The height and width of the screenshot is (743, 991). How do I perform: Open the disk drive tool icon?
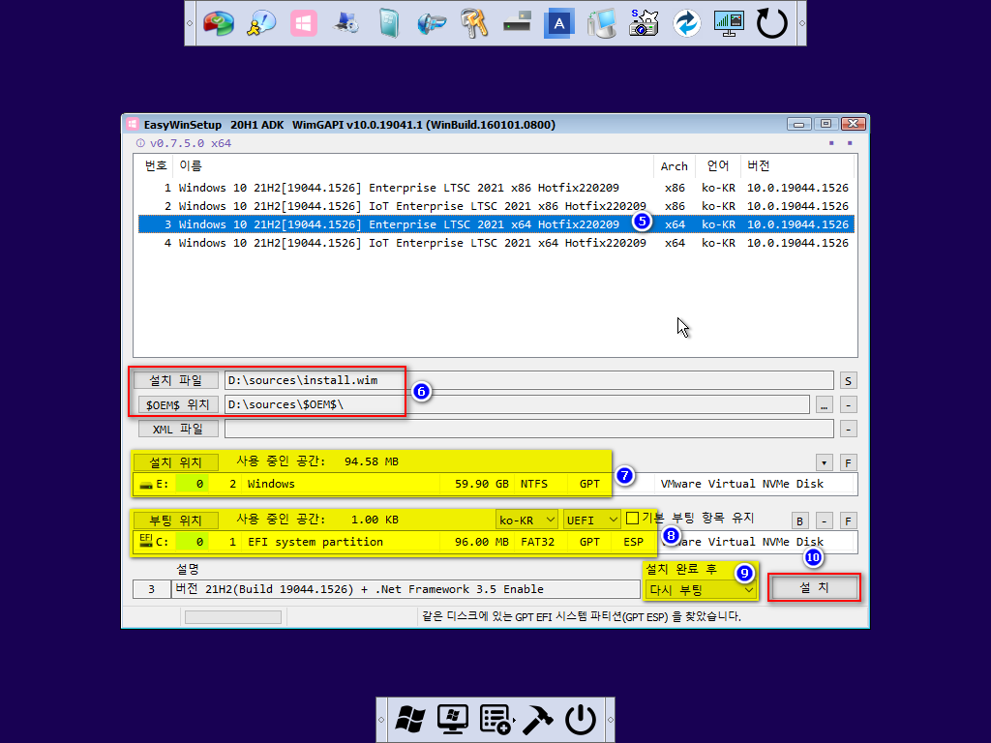click(x=517, y=23)
